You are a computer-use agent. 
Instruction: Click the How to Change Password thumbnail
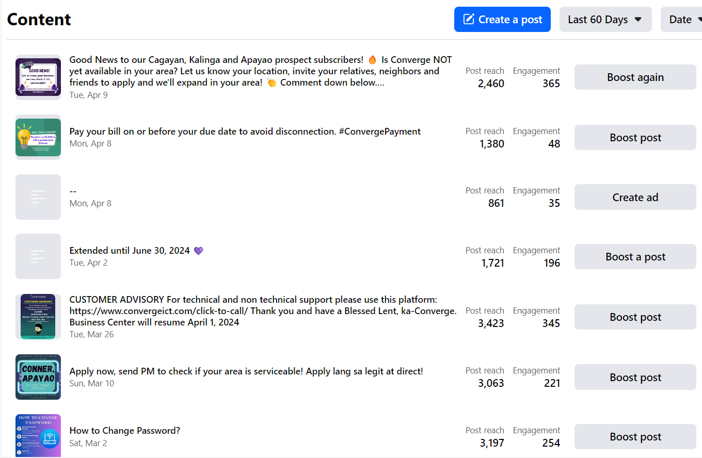38,435
